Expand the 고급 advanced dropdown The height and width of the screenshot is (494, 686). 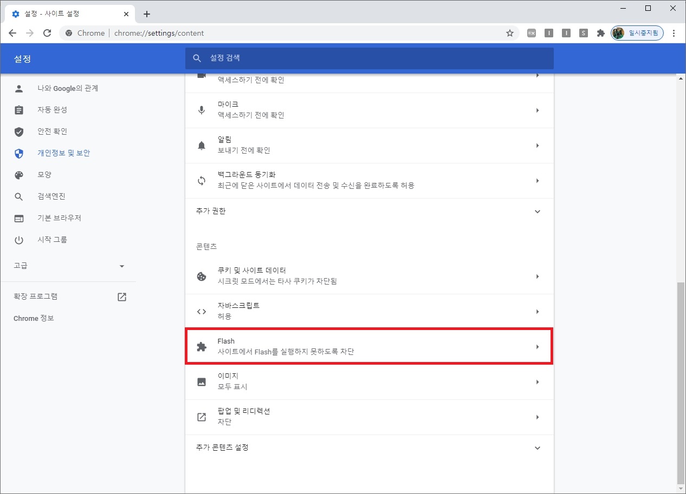click(68, 266)
